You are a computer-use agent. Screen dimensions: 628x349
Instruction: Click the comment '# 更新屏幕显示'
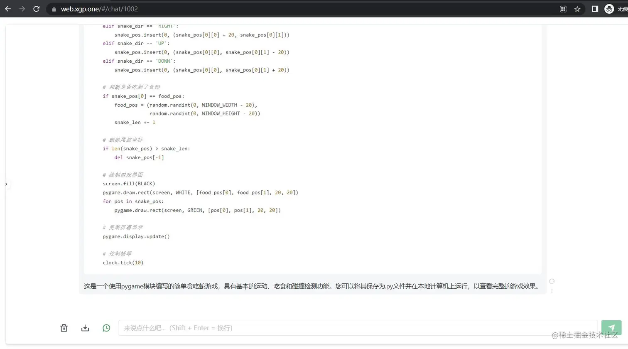123,227
